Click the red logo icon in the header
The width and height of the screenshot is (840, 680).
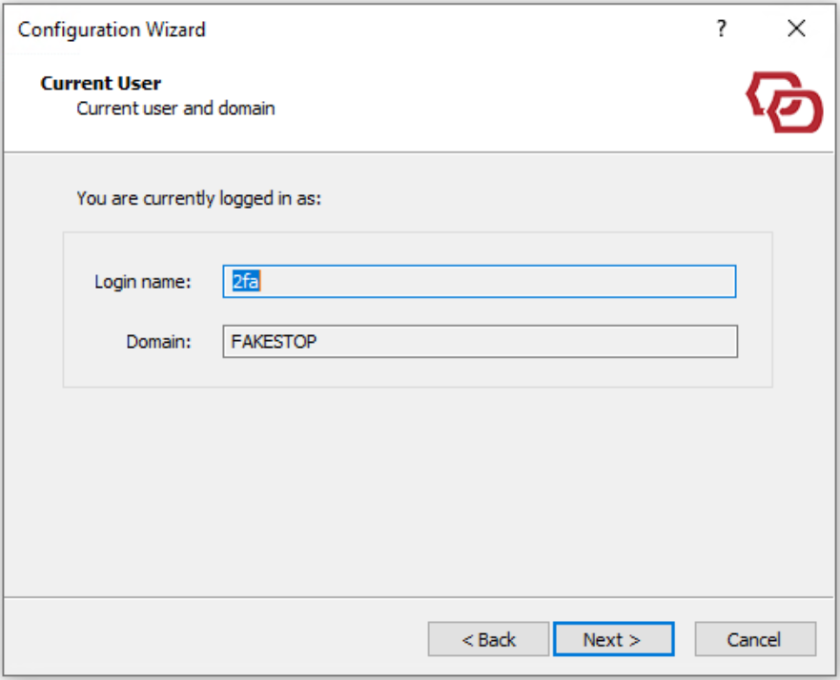[784, 102]
